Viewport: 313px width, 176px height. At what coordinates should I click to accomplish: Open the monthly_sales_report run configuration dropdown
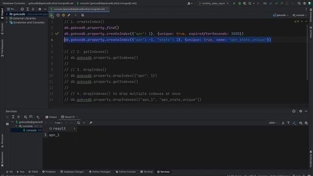213,3
